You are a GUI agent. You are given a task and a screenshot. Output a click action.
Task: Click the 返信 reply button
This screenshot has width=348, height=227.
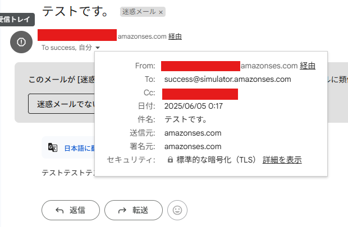[71, 210]
